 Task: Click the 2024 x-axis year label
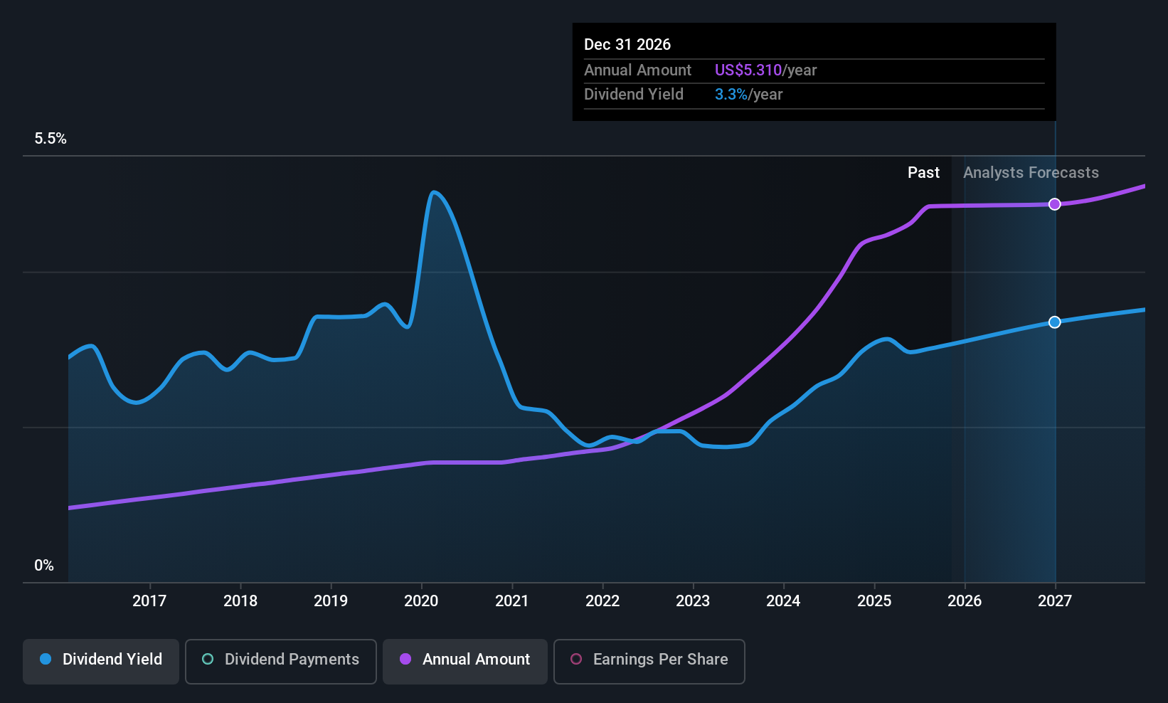(783, 601)
